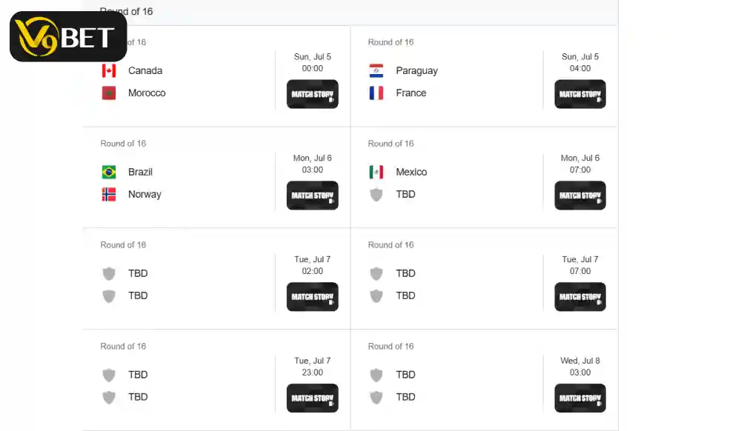
Task: Click the V9BET logo
Action: pos(68,36)
